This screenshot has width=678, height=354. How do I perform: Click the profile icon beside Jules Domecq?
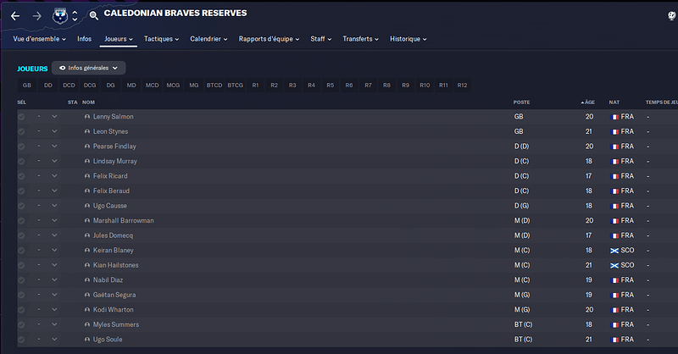coord(87,235)
